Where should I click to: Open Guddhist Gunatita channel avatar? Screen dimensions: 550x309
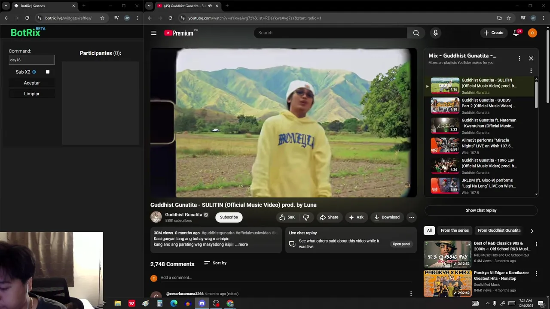click(x=156, y=217)
